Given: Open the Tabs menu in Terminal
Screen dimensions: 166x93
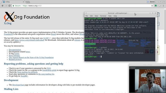Looking at the screenshot, I should click(110, 16).
